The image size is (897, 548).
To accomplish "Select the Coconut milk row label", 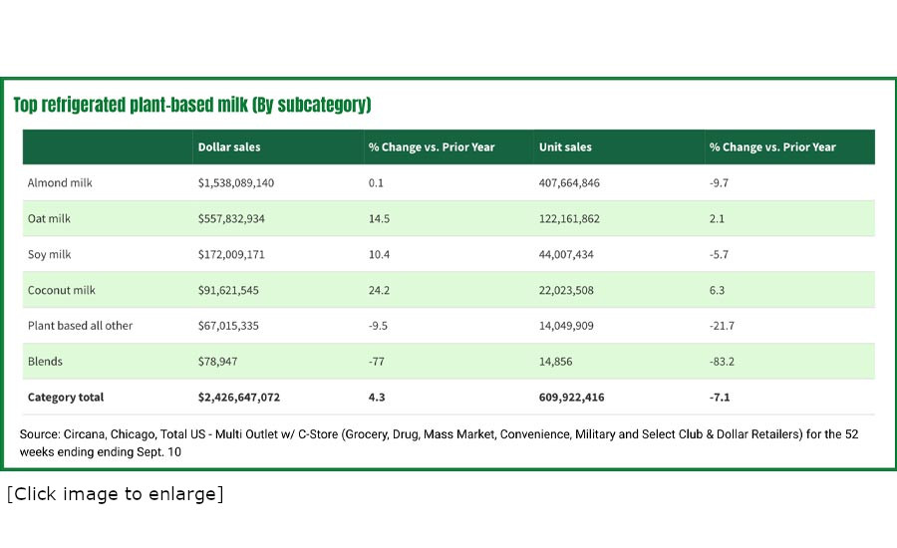I will [x=62, y=290].
